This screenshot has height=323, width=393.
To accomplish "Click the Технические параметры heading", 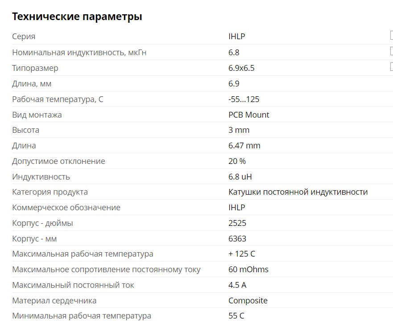I will click(x=77, y=17).
